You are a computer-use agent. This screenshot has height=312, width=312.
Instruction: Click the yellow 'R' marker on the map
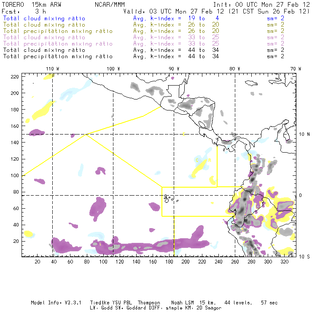pos(210,160)
